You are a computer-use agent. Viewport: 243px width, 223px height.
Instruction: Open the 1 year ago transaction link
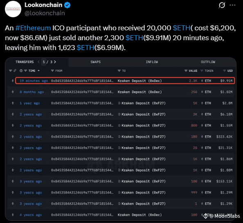(x=29, y=103)
